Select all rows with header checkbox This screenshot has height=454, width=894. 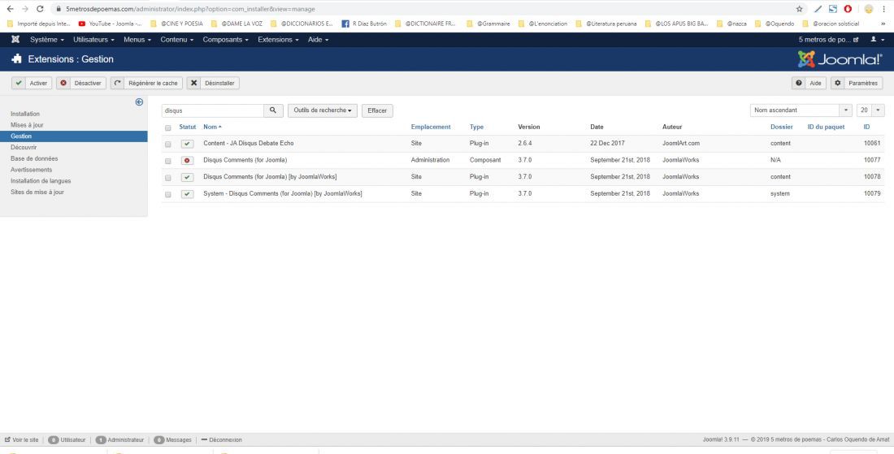[167, 128]
